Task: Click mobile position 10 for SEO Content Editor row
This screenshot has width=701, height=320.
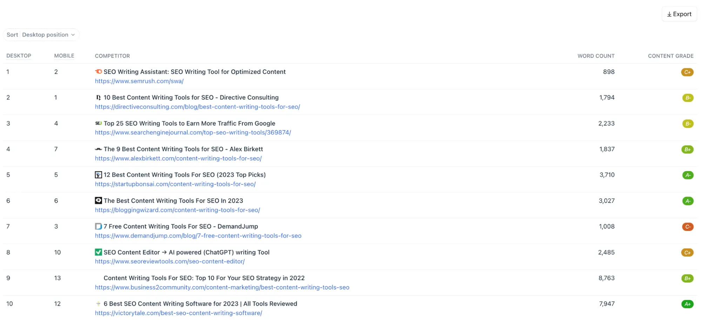Action: tap(58, 252)
